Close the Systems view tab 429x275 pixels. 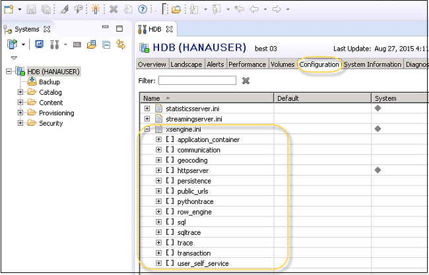[47, 29]
